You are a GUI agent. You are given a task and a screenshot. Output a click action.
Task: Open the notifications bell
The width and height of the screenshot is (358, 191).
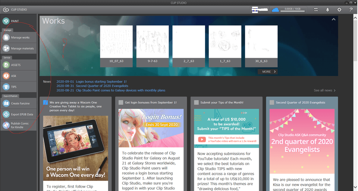(327, 10)
